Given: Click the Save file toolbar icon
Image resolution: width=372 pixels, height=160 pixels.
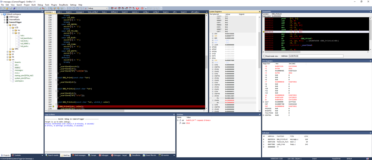Looking at the screenshot, I should tap(10, 8).
